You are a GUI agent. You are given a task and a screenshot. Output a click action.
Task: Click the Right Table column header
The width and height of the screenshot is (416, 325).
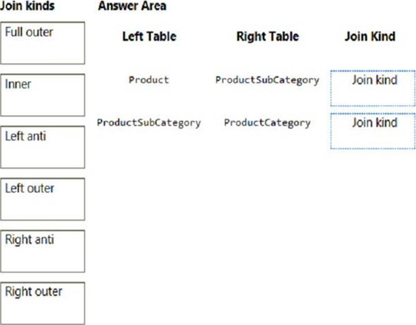tap(267, 36)
